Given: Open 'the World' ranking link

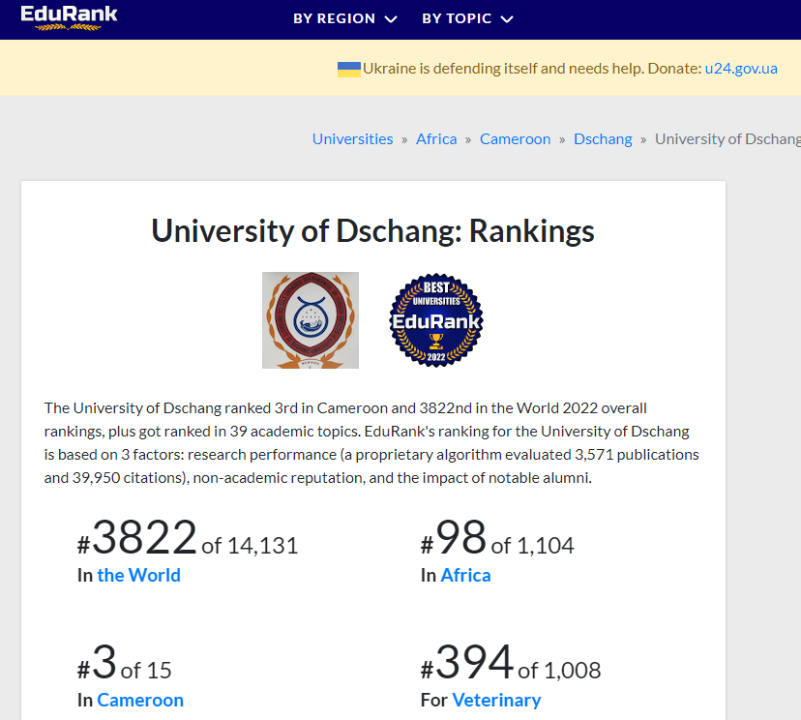Looking at the screenshot, I should (x=139, y=576).
